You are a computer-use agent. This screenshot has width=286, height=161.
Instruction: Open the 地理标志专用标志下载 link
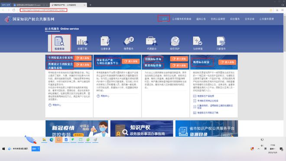(x=208, y=113)
